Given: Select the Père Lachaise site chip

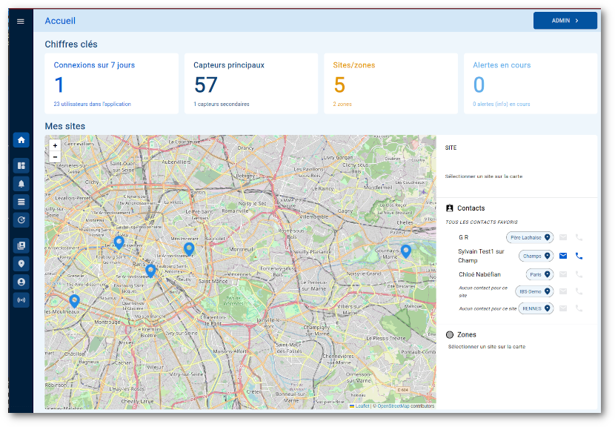Looking at the screenshot, I should point(530,237).
